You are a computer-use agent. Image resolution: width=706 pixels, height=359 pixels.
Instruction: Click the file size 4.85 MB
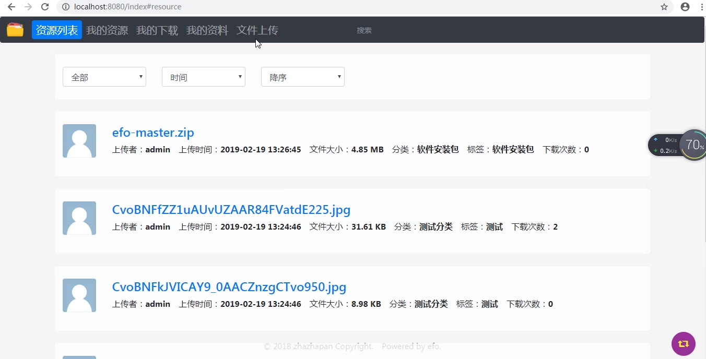tap(368, 150)
